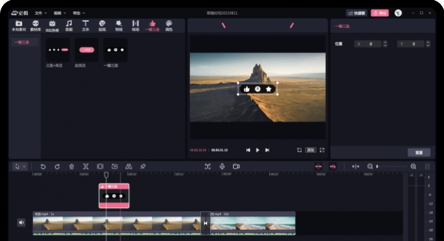Viewport: 444px width, 241px height.
Task: Adjust the Y position stepper arrows
Action: pyautogui.click(x=428, y=44)
